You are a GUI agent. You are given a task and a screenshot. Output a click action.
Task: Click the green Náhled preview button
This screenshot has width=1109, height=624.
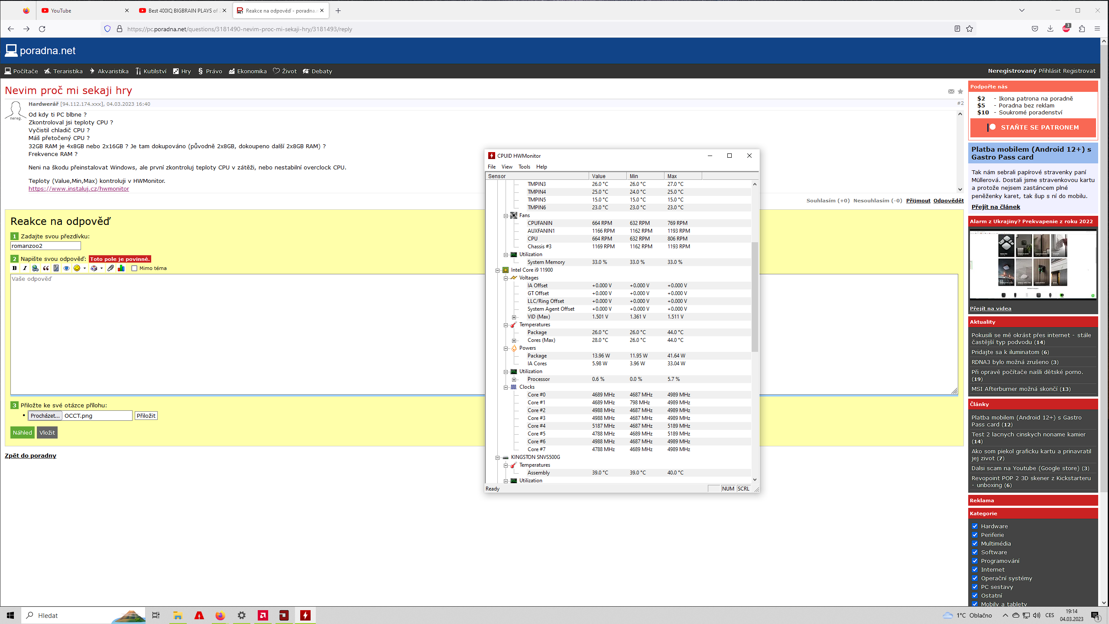pyautogui.click(x=22, y=432)
